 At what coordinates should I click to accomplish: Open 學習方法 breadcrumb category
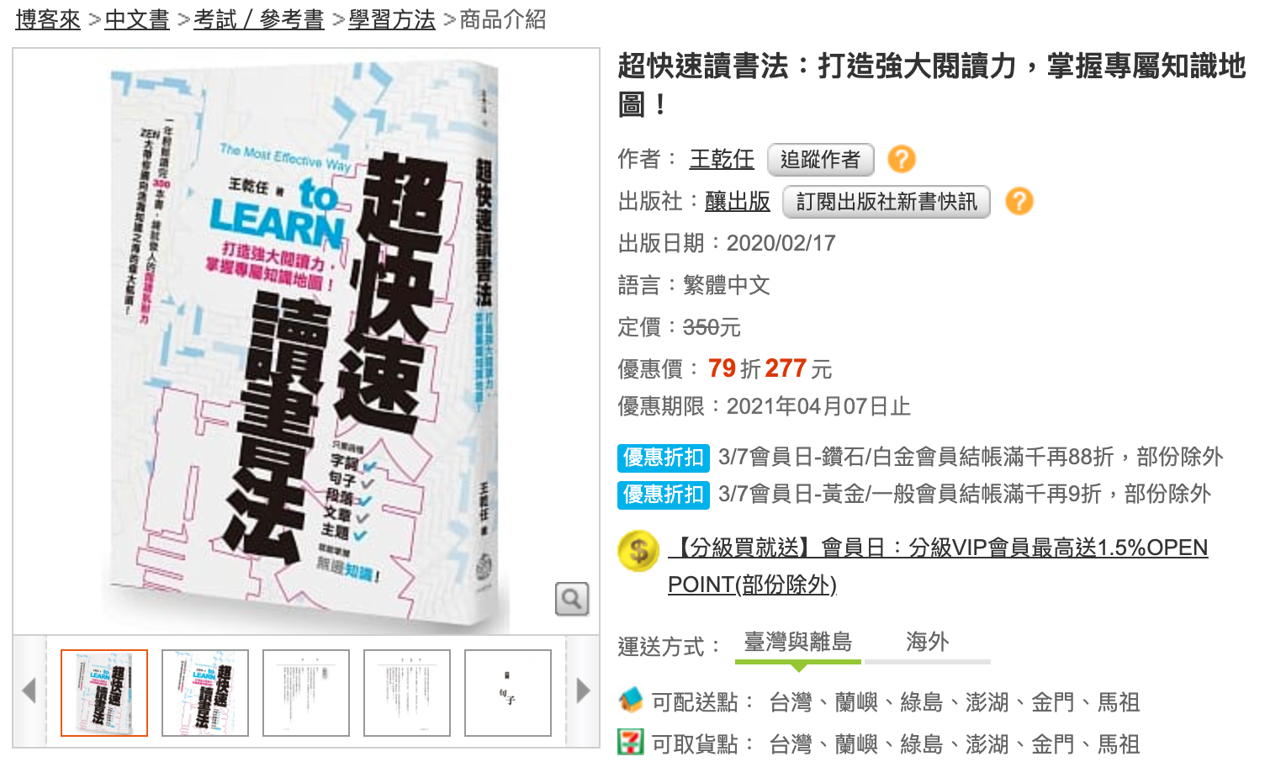click(392, 19)
